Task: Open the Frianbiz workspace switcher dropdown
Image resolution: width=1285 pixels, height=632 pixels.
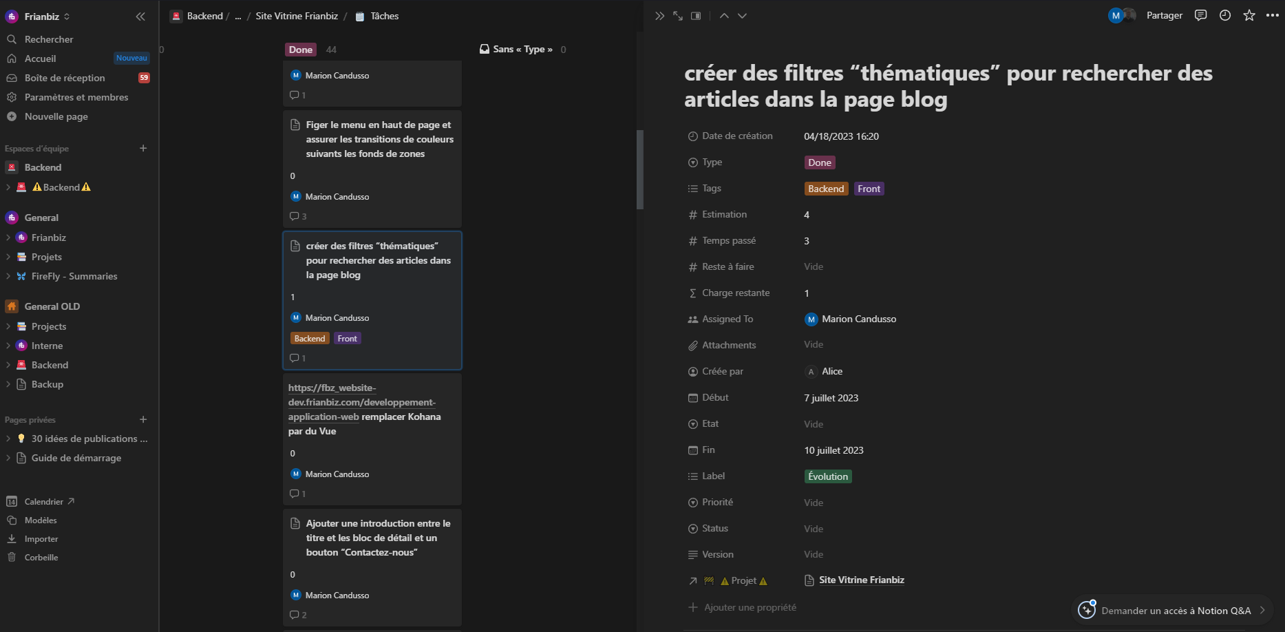Action: coord(47,17)
